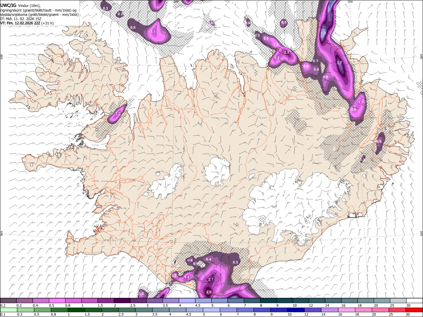Select the darkest purple 2 snow-scale swatch
The height and width of the screenshot is (317, 423).
122,301
